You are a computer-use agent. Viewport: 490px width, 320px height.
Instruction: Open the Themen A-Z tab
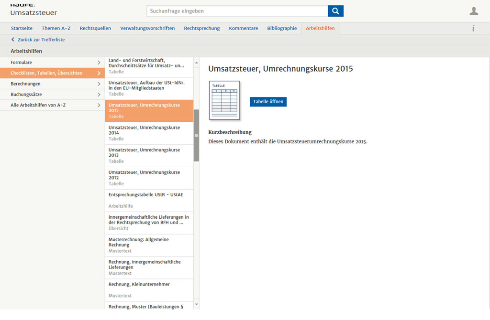[56, 28]
